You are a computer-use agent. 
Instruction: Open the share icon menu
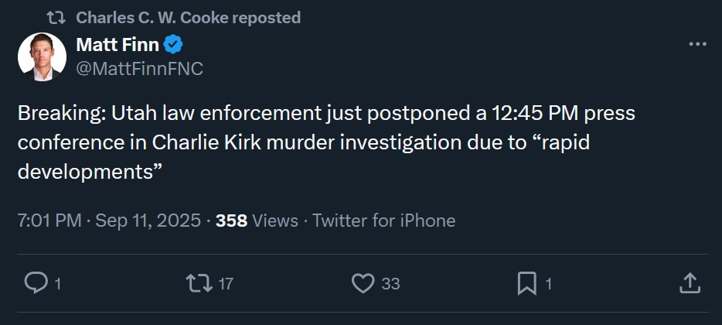(x=689, y=284)
